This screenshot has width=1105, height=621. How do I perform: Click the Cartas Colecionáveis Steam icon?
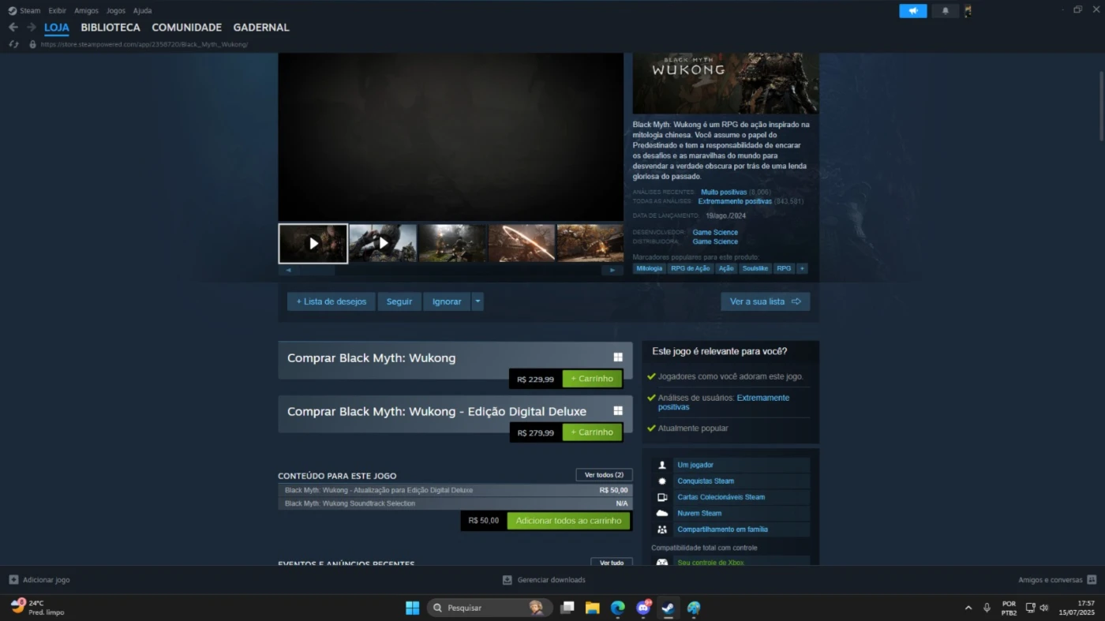(x=662, y=497)
